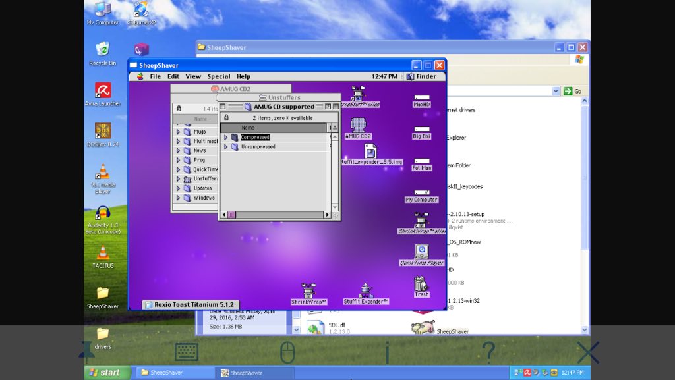Open the Special menu in Mac menu bar
Screen dimensions: 675x380
pyautogui.click(x=219, y=76)
